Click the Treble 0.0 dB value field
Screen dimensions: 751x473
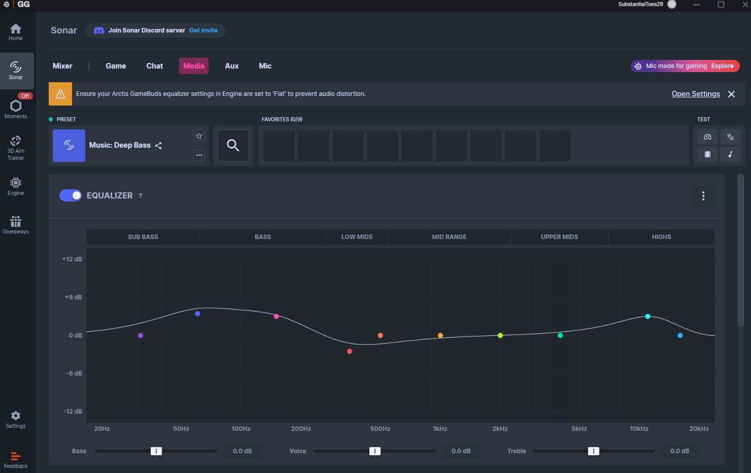[x=679, y=451]
